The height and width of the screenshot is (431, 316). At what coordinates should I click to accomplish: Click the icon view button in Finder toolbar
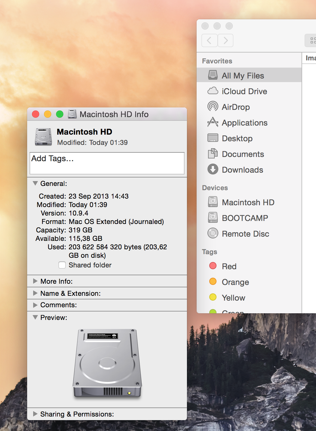point(311,40)
